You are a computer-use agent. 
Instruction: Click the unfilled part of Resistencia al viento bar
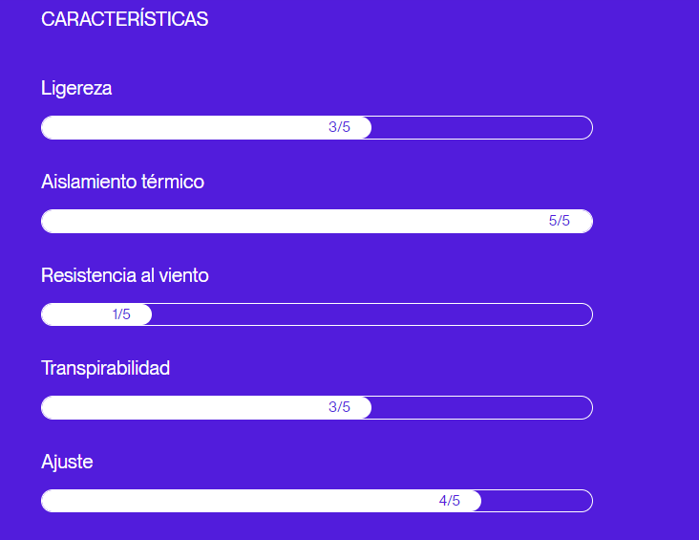point(372,314)
